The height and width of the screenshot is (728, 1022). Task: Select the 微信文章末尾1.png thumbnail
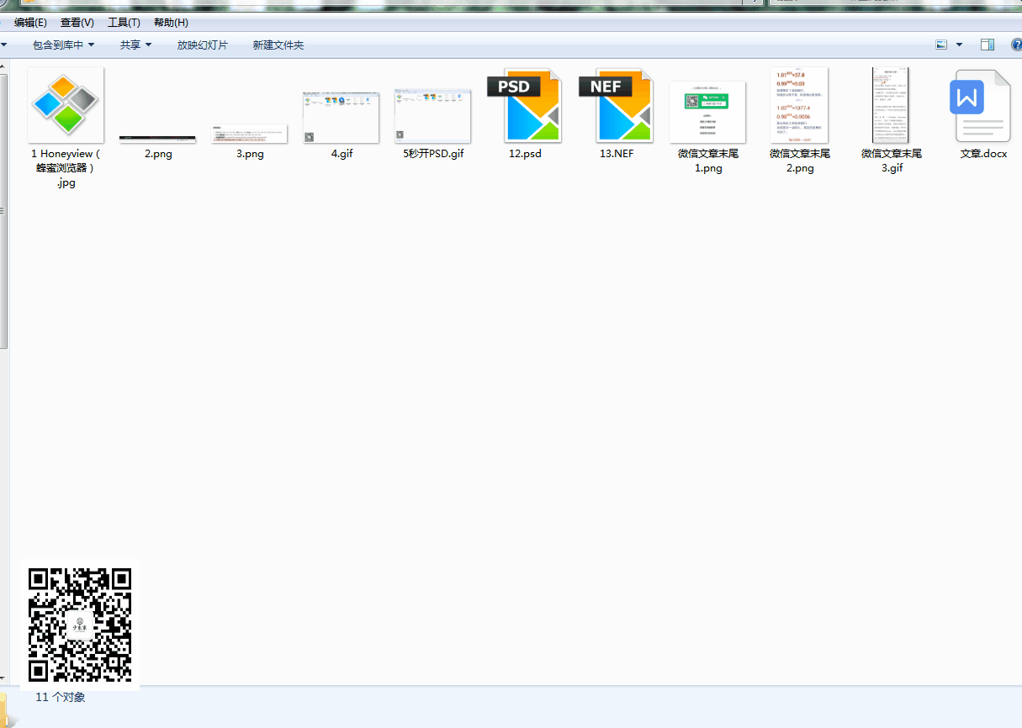tap(707, 113)
